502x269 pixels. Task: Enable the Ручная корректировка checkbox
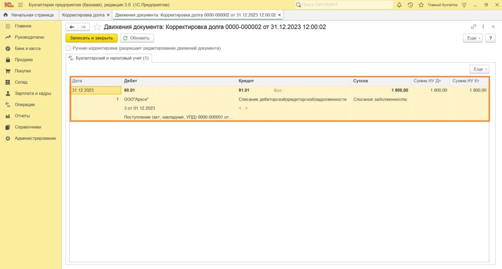tap(69, 49)
